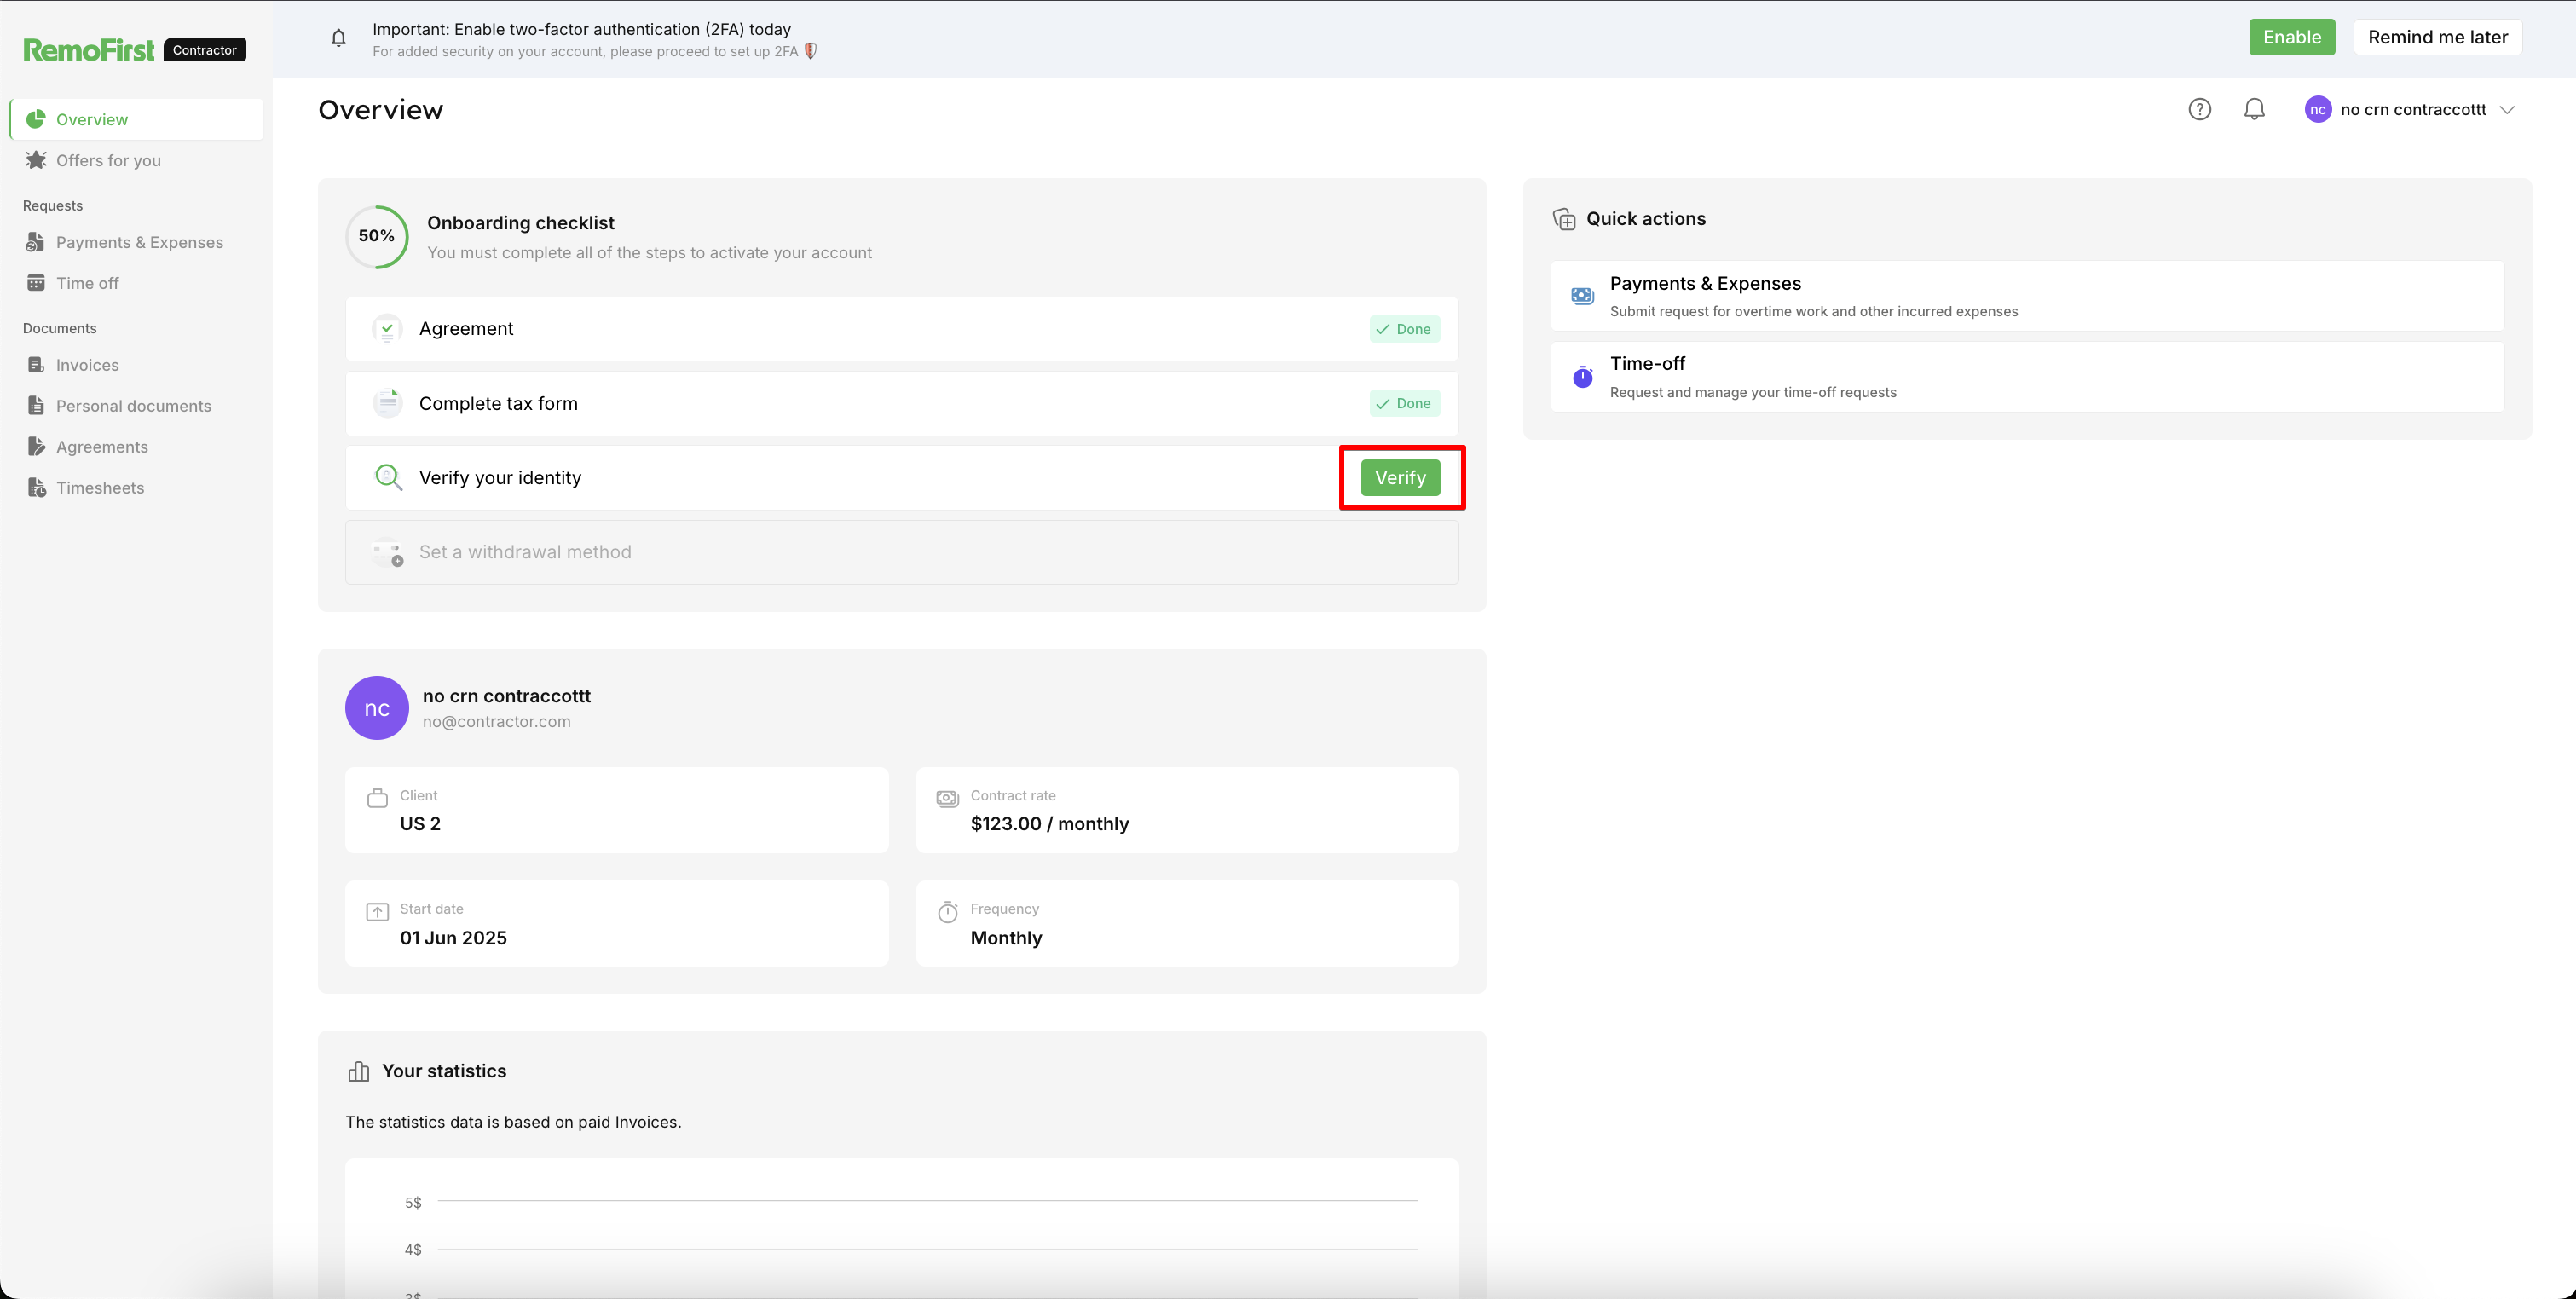Image resolution: width=2576 pixels, height=1299 pixels.
Task: Open Agreements in sidebar
Action: pos(137,447)
